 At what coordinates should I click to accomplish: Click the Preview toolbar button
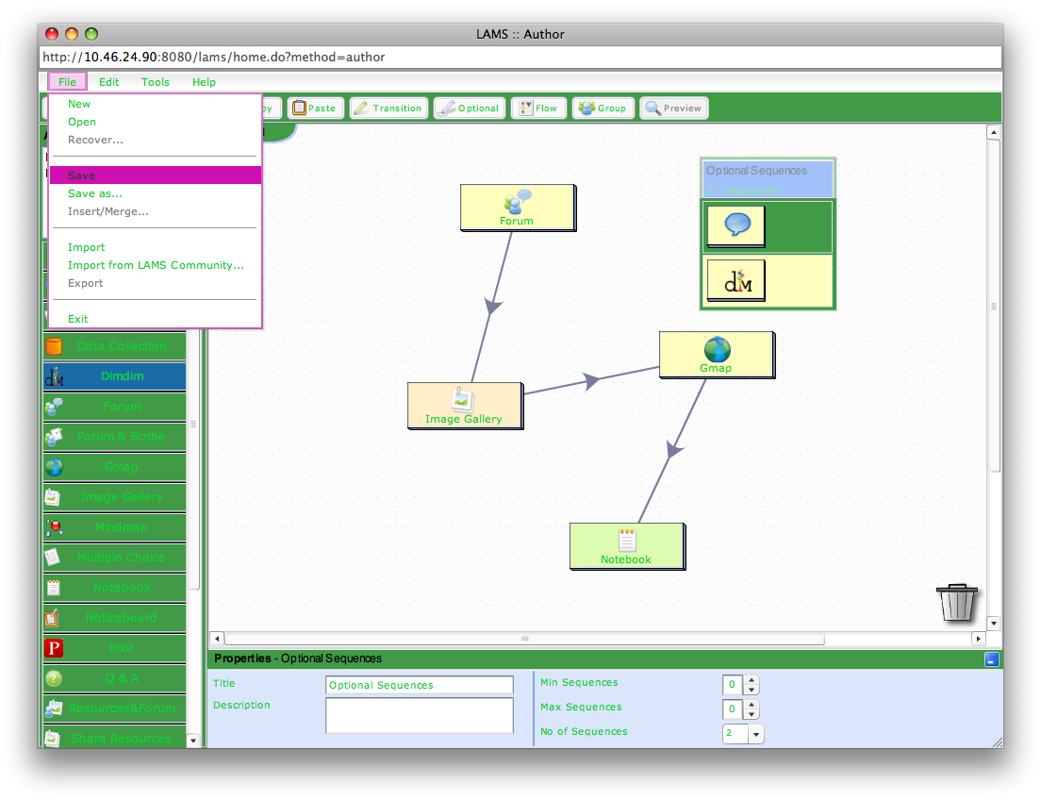(x=673, y=108)
